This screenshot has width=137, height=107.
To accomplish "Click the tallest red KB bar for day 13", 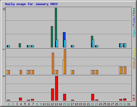I will [56, 88].
